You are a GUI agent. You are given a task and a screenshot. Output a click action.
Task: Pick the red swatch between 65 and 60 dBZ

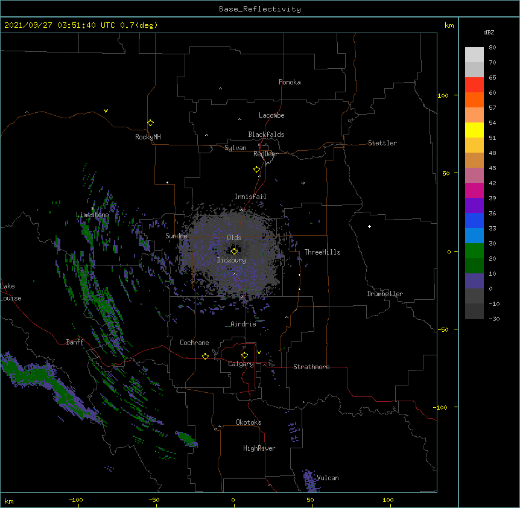(x=474, y=85)
